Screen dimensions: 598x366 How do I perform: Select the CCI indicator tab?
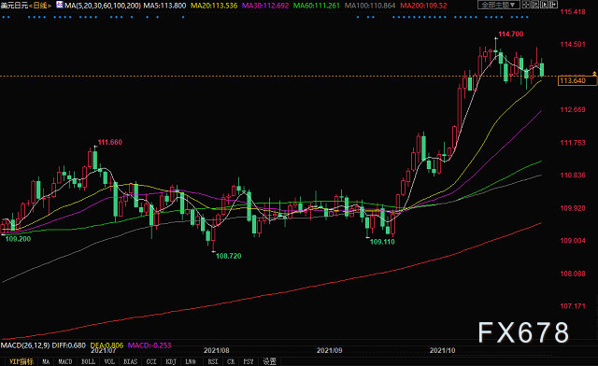coord(151,361)
